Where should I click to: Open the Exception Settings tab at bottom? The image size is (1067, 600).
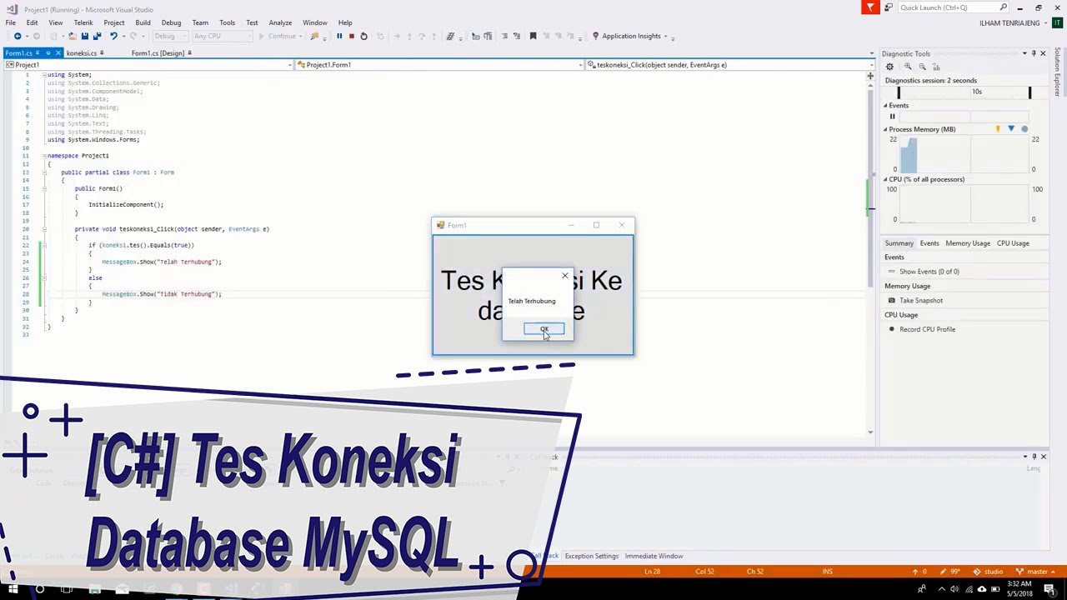pyautogui.click(x=592, y=556)
